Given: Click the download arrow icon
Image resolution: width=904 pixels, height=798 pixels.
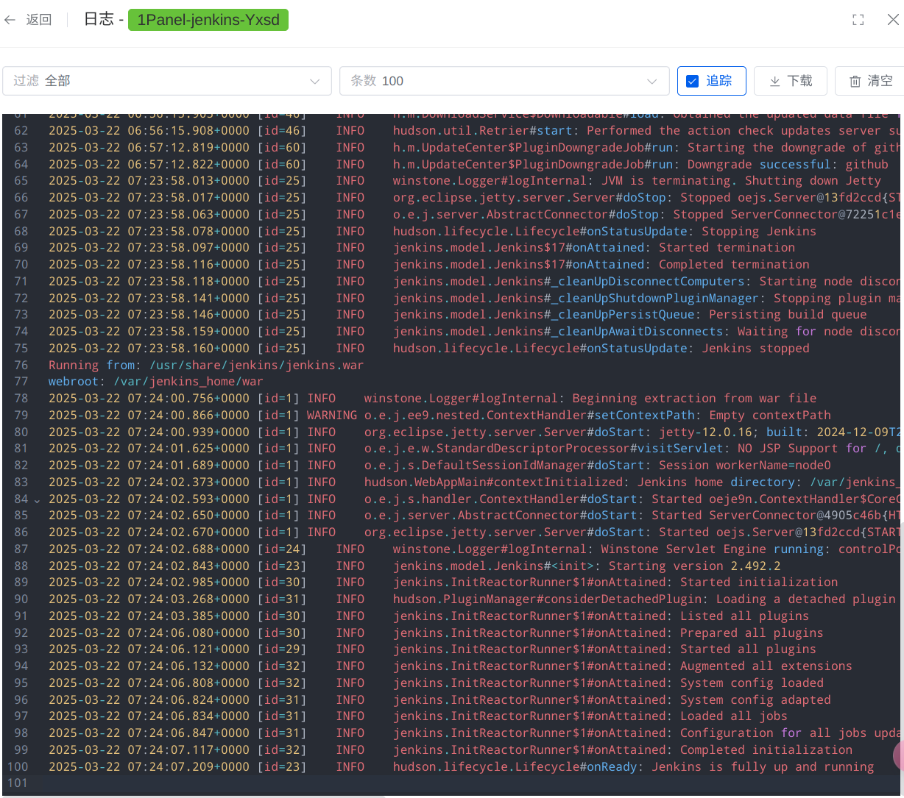Looking at the screenshot, I should tap(774, 81).
